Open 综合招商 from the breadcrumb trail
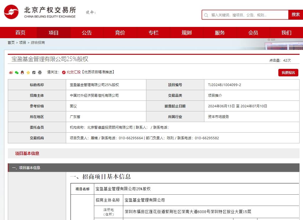This screenshot has height=220, width=303. pos(37,43)
